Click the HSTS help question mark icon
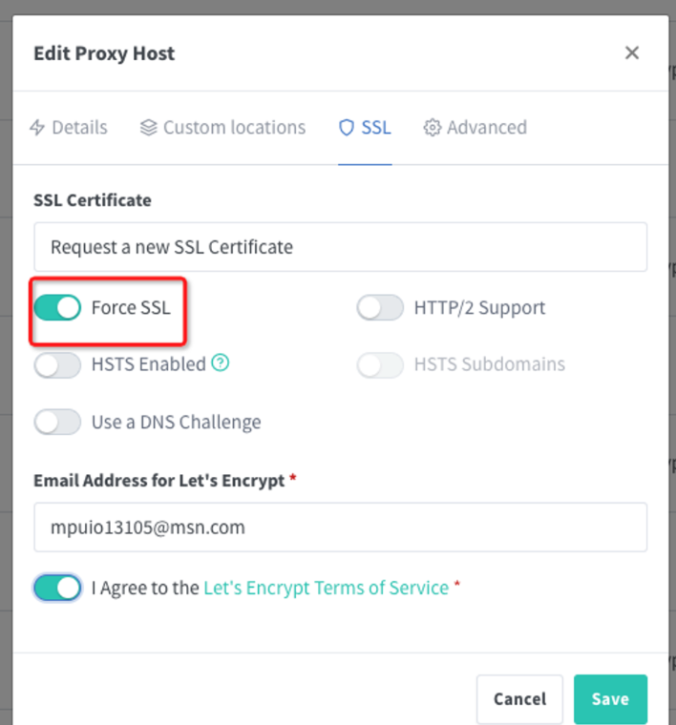676x725 pixels. pyautogui.click(x=221, y=363)
